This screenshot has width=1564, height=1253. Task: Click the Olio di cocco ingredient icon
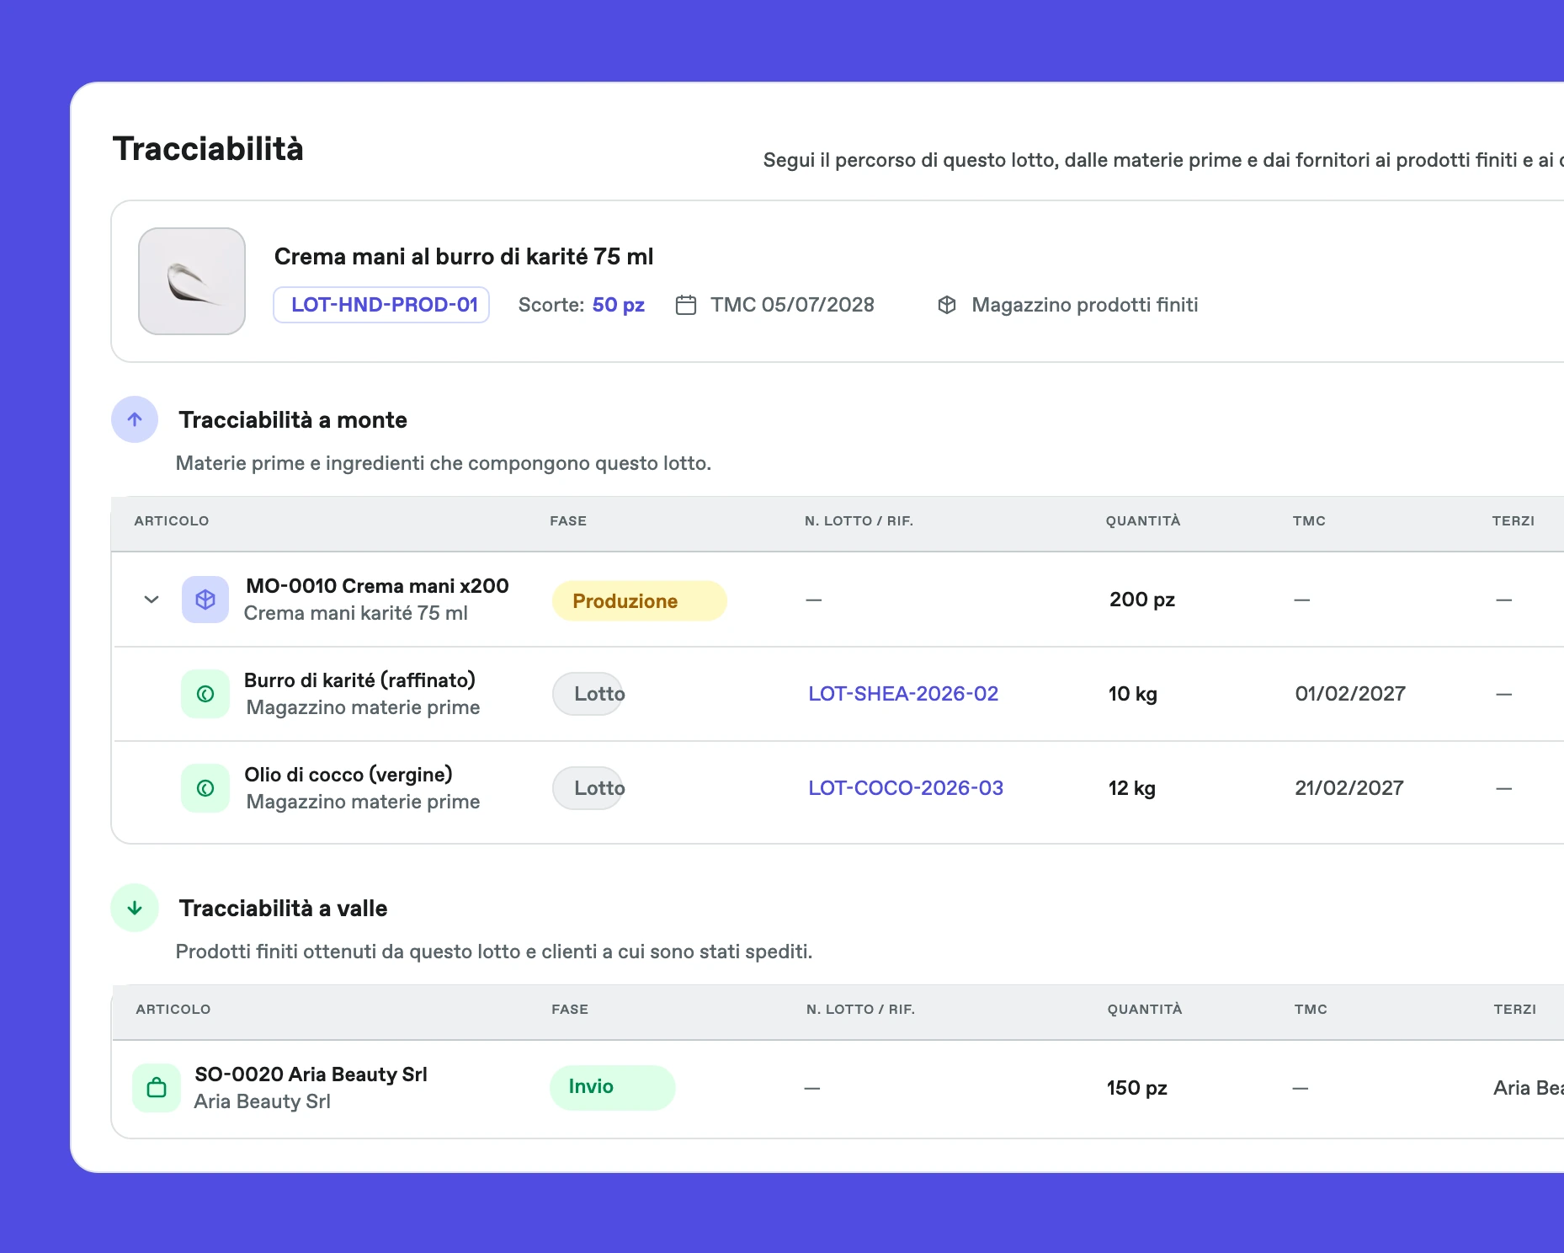click(205, 788)
